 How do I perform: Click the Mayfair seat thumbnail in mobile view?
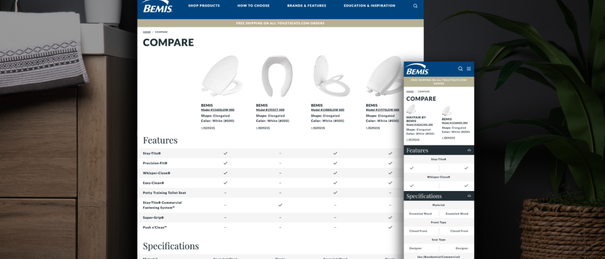coord(411,109)
